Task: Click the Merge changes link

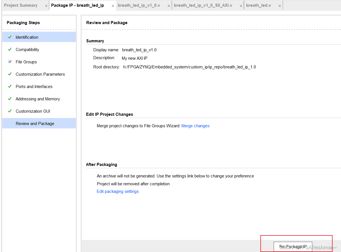Action: point(195,126)
